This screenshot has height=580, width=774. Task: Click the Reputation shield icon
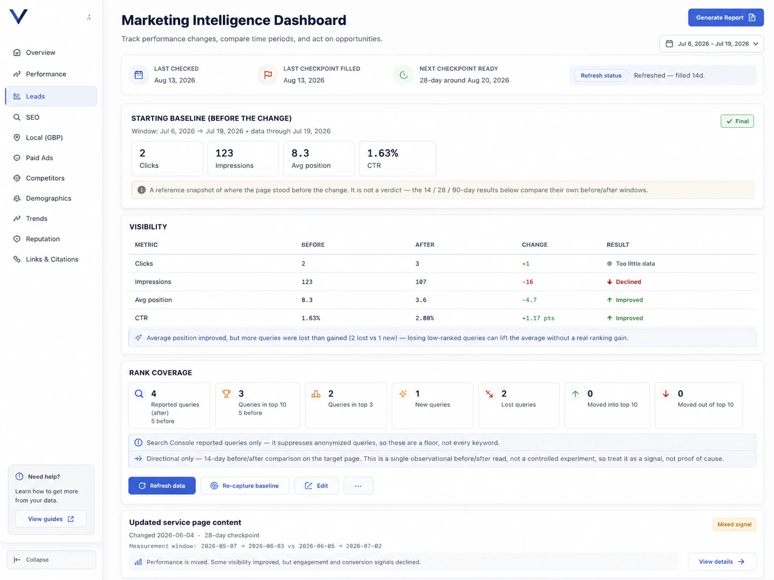(17, 239)
